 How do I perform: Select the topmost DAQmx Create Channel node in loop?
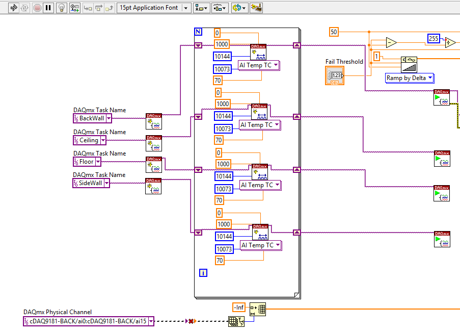(x=258, y=52)
